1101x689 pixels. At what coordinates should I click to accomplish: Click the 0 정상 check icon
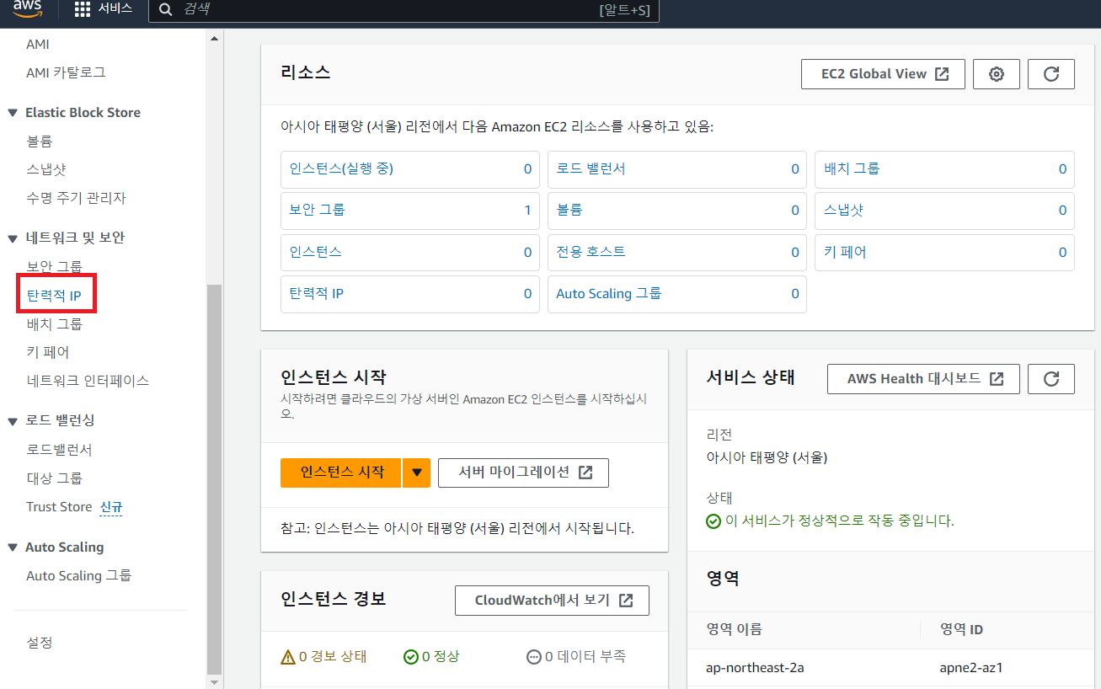[x=411, y=657]
